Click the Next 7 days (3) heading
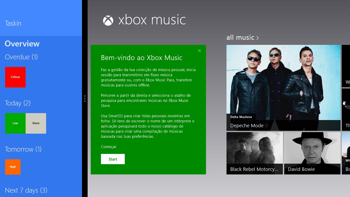The image size is (350, 197). point(26,190)
